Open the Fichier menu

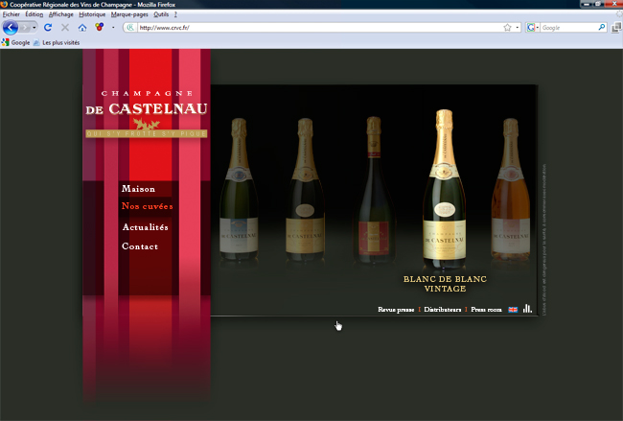tap(12, 14)
